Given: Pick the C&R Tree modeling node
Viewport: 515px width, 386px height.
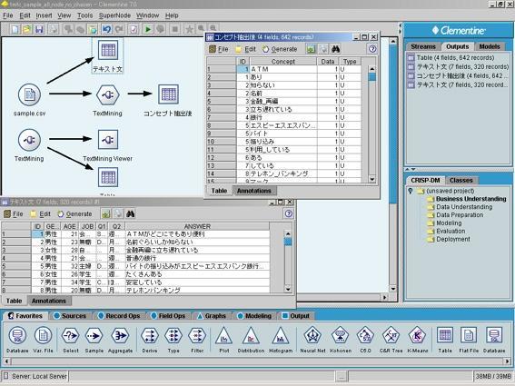Looking at the screenshot, I should pyautogui.click(x=391, y=336).
